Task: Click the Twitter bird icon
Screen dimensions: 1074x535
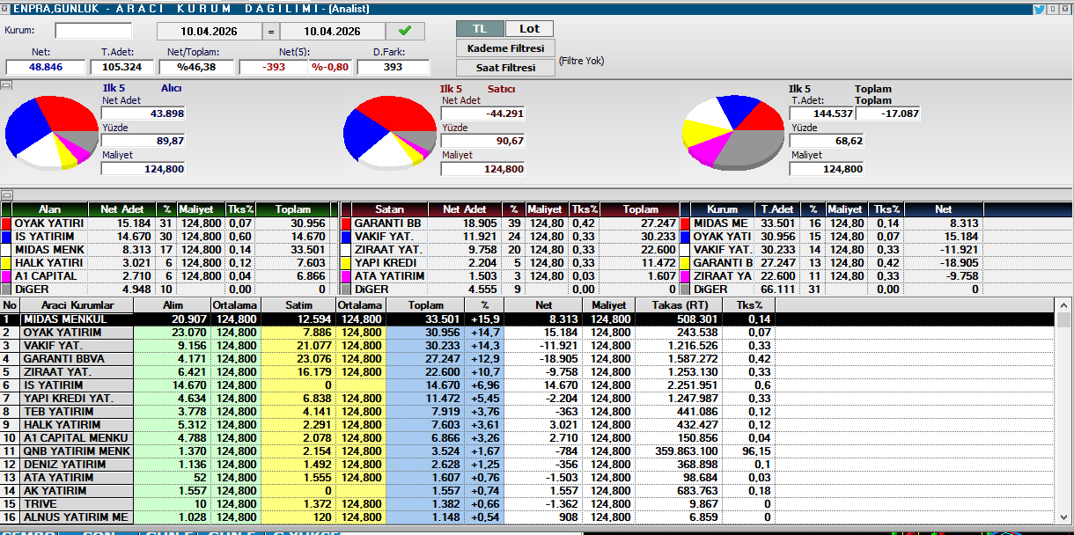Action: (1039, 8)
